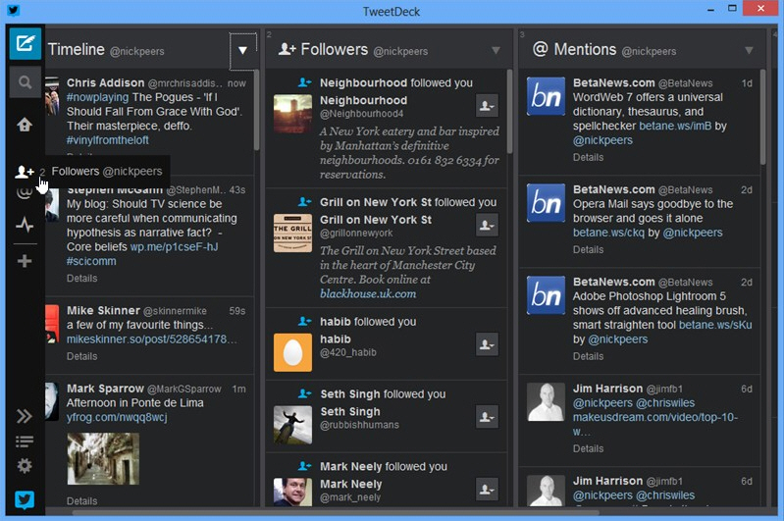The height and width of the screenshot is (521, 784).
Task: Click the Timeline column vertical scrollbar
Action: pyautogui.click(x=256, y=110)
